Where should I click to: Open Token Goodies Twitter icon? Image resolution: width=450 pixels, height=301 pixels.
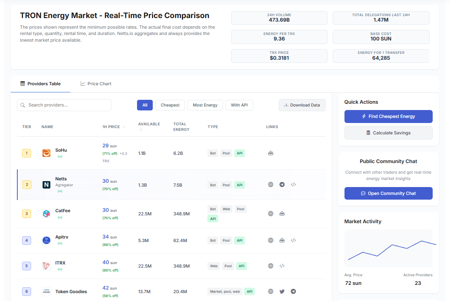[x=282, y=292]
